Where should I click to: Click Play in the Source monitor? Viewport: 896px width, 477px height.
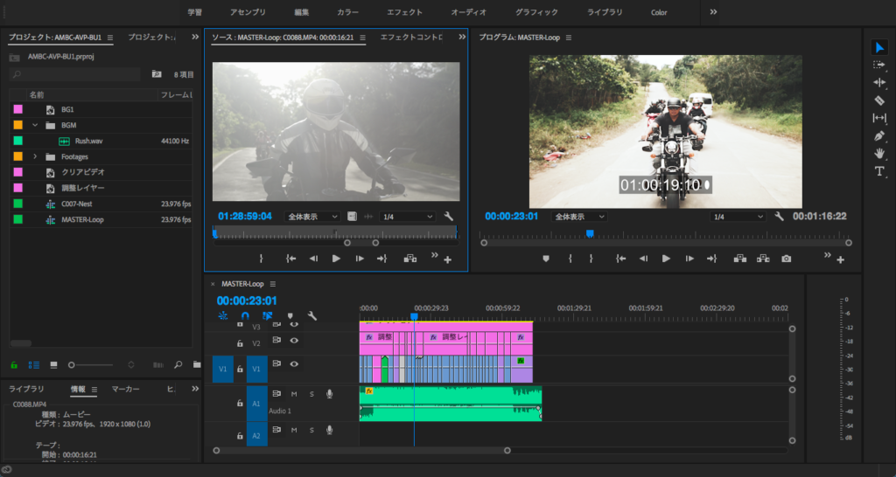click(x=336, y=259)
